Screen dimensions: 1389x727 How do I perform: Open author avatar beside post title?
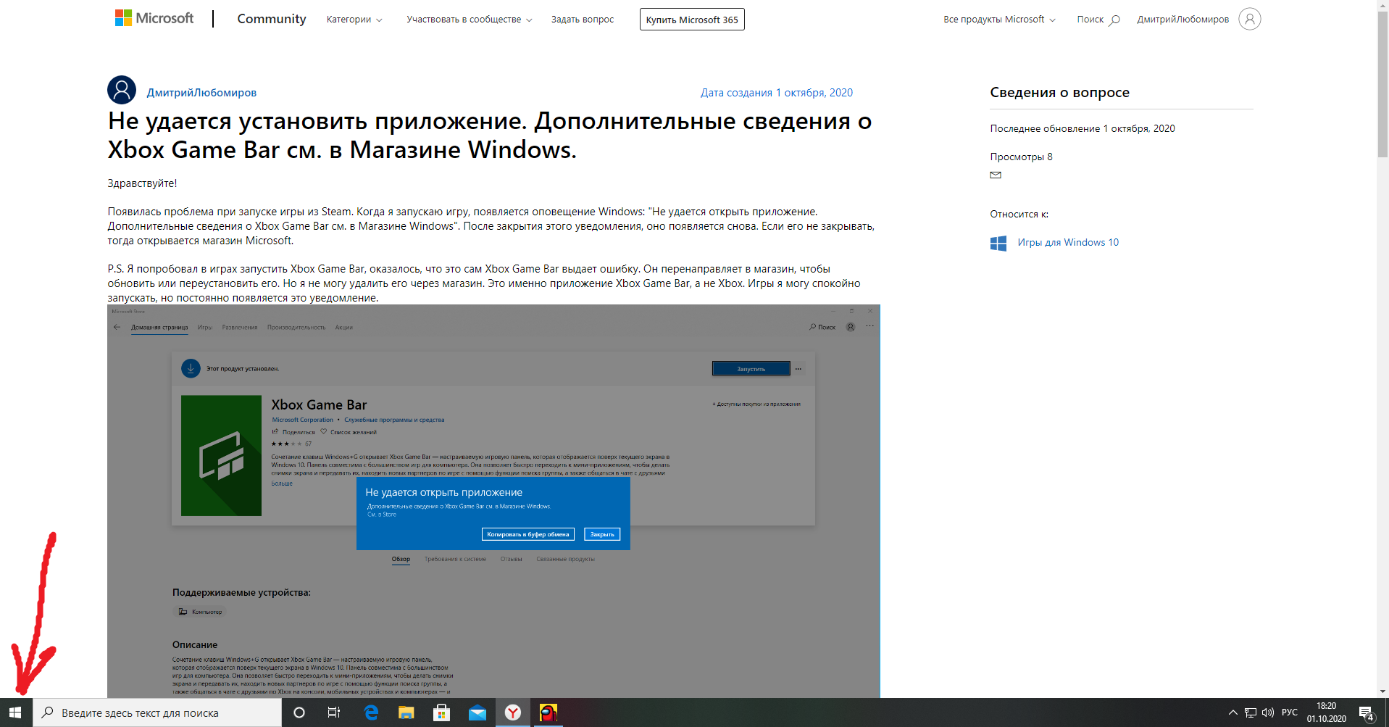tap(122, 90)
